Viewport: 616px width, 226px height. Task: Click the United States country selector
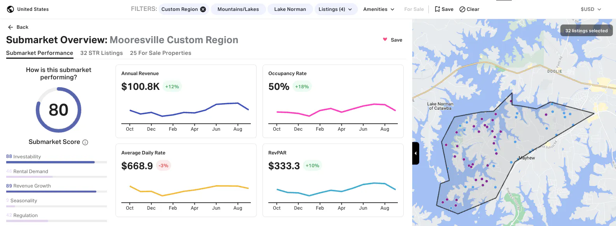(28, 9)
